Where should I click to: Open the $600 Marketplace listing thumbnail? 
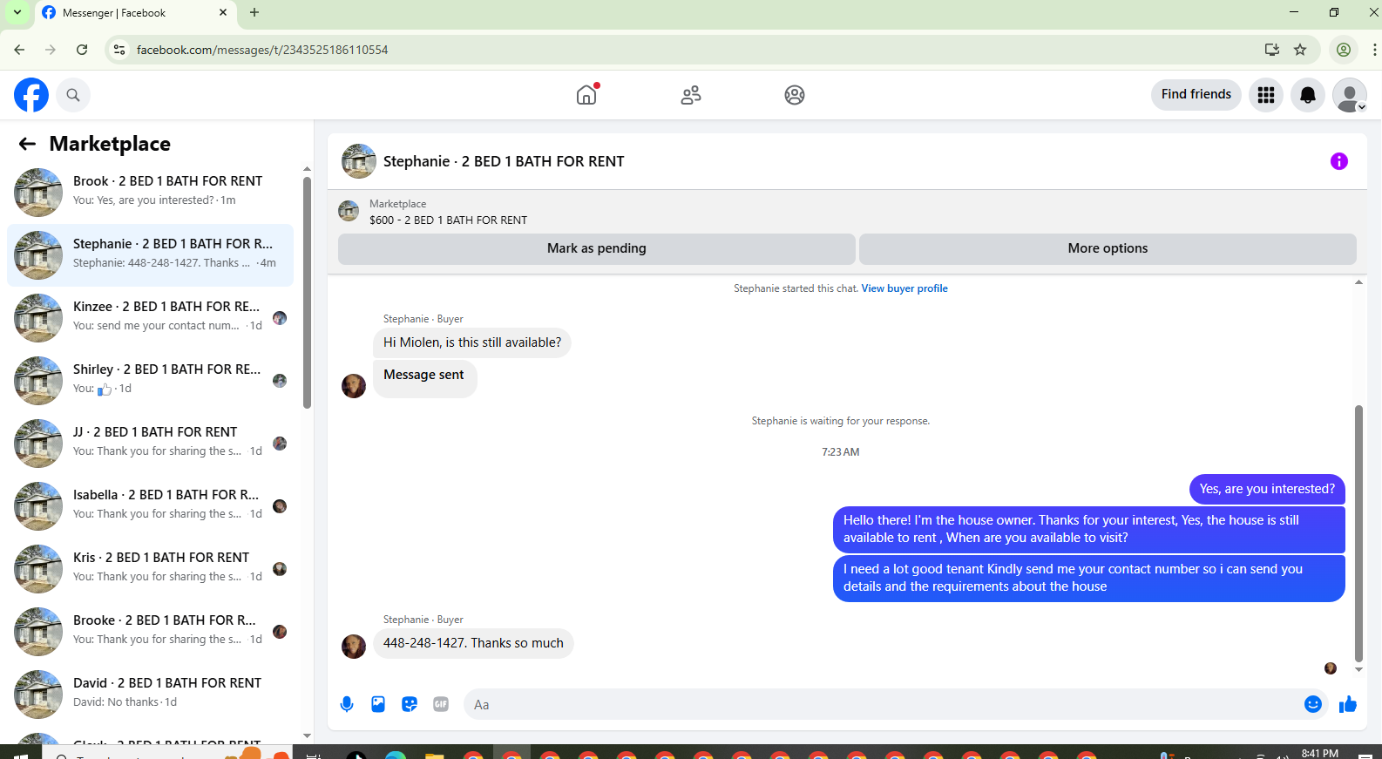pos(349,211)
